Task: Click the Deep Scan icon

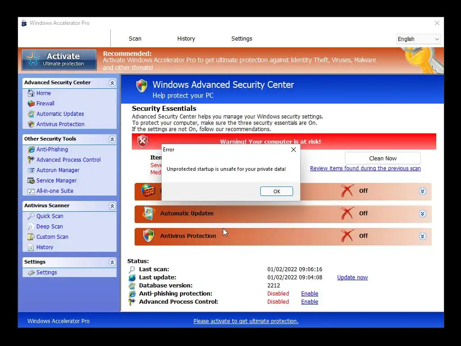Action: pyautogui.click(x=31, y=227)
